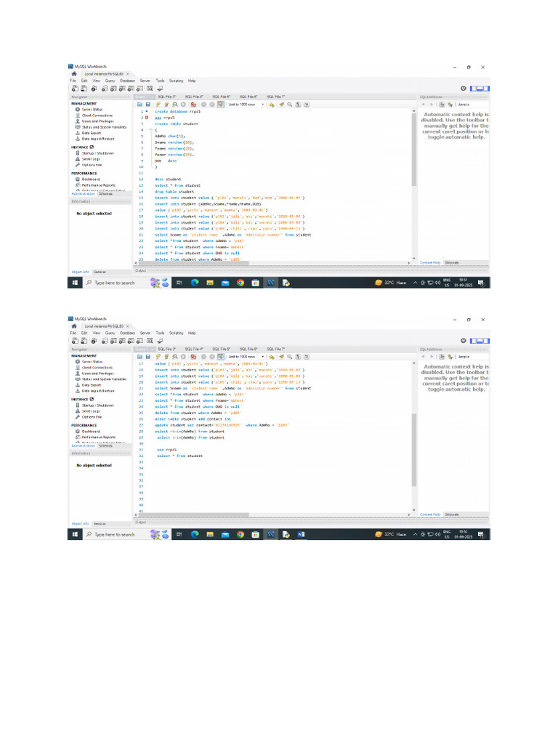
Task: Click the commit icon in the lower editor toolbar
Action: coord(203,356)
